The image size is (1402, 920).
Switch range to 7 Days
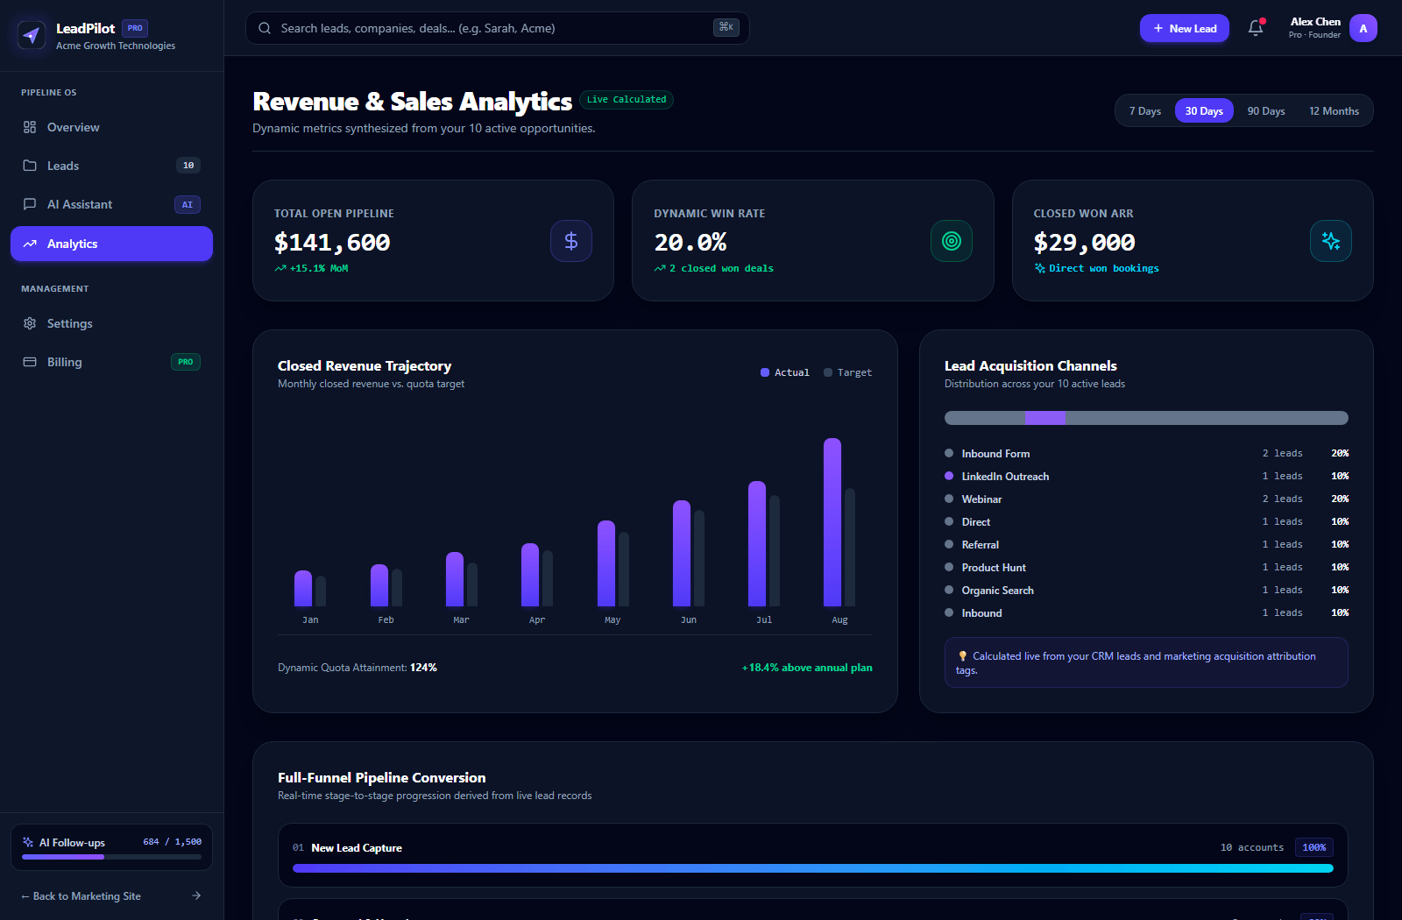click(x=1145, y=110)
